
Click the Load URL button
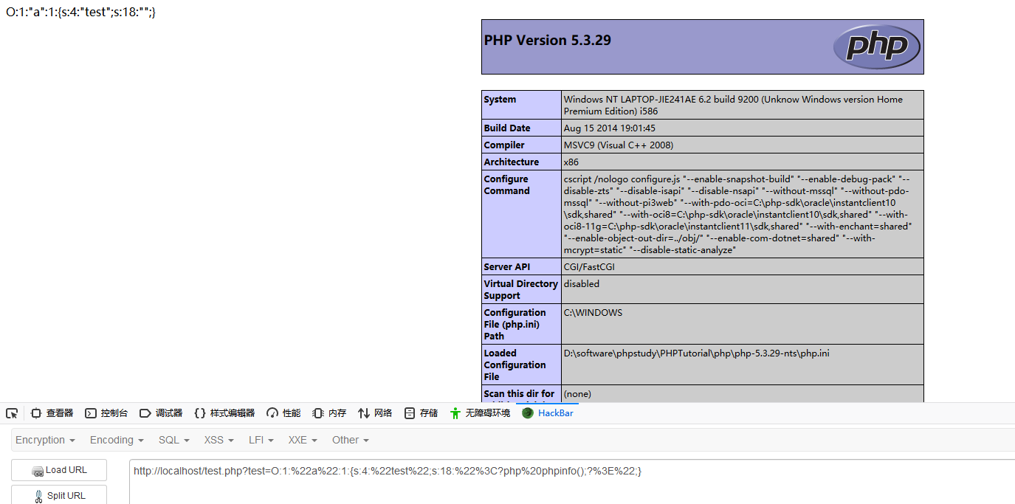point(59,470)
